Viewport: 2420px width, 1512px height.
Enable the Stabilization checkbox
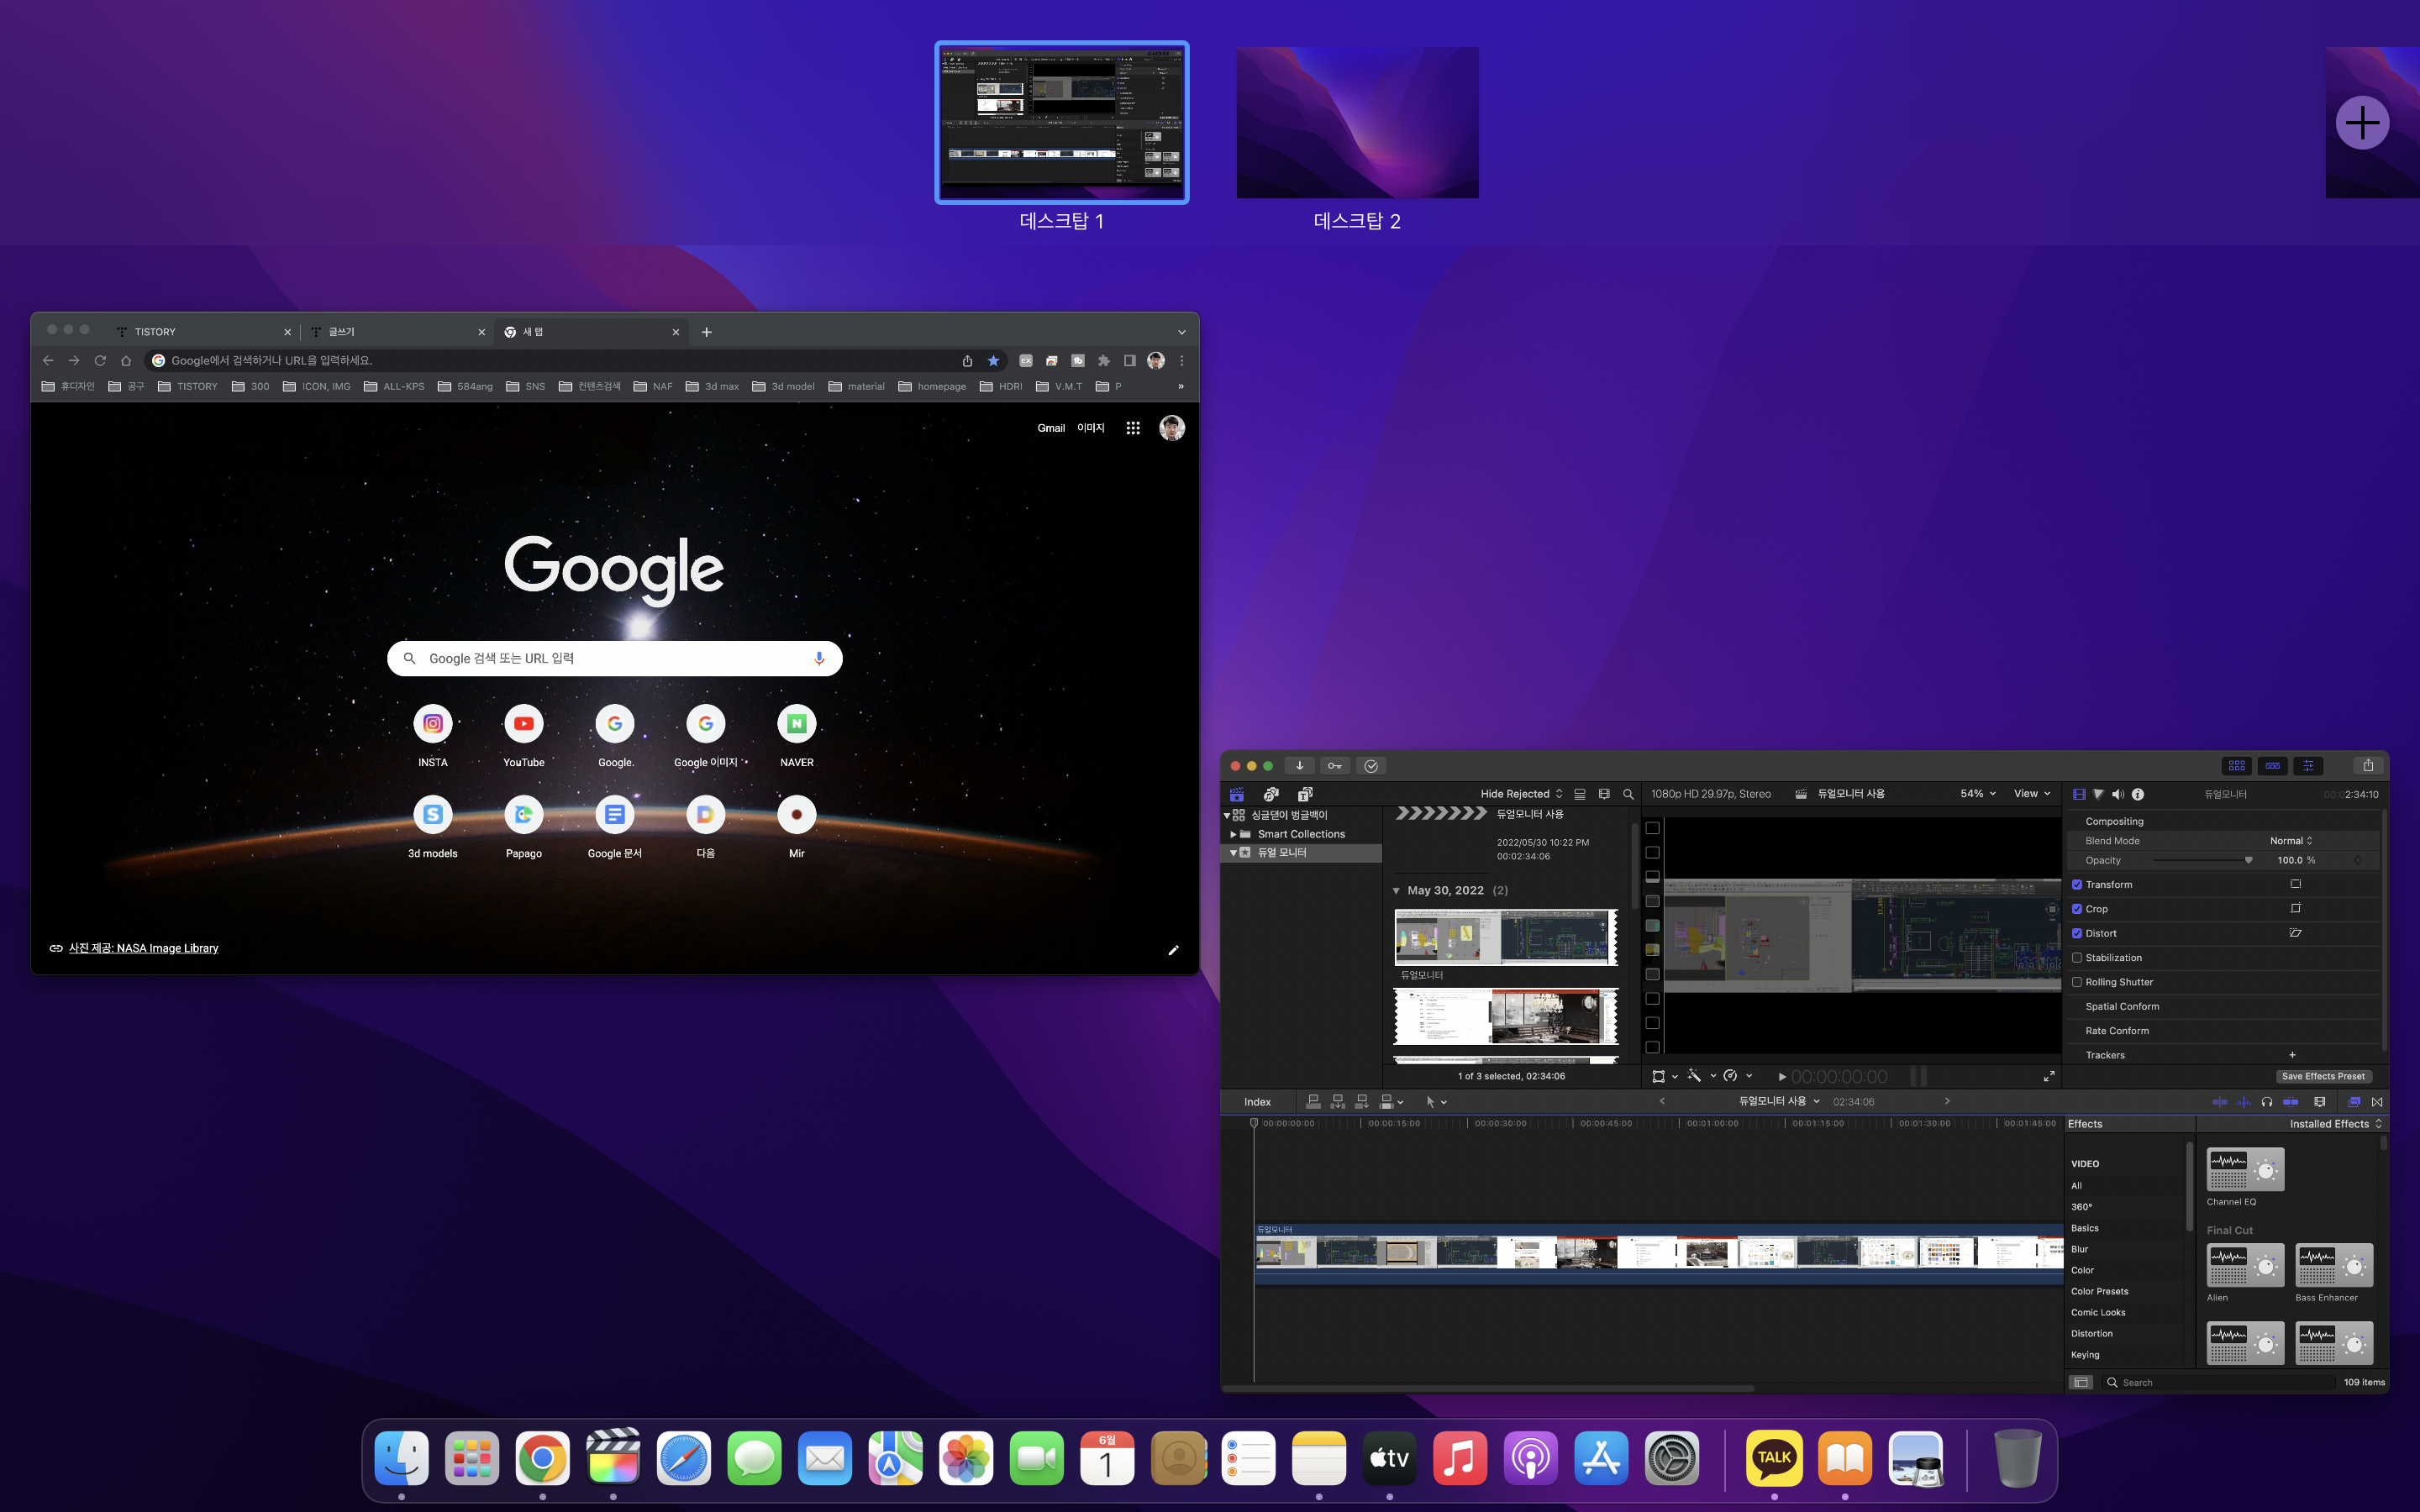[x=2077, y=958]
